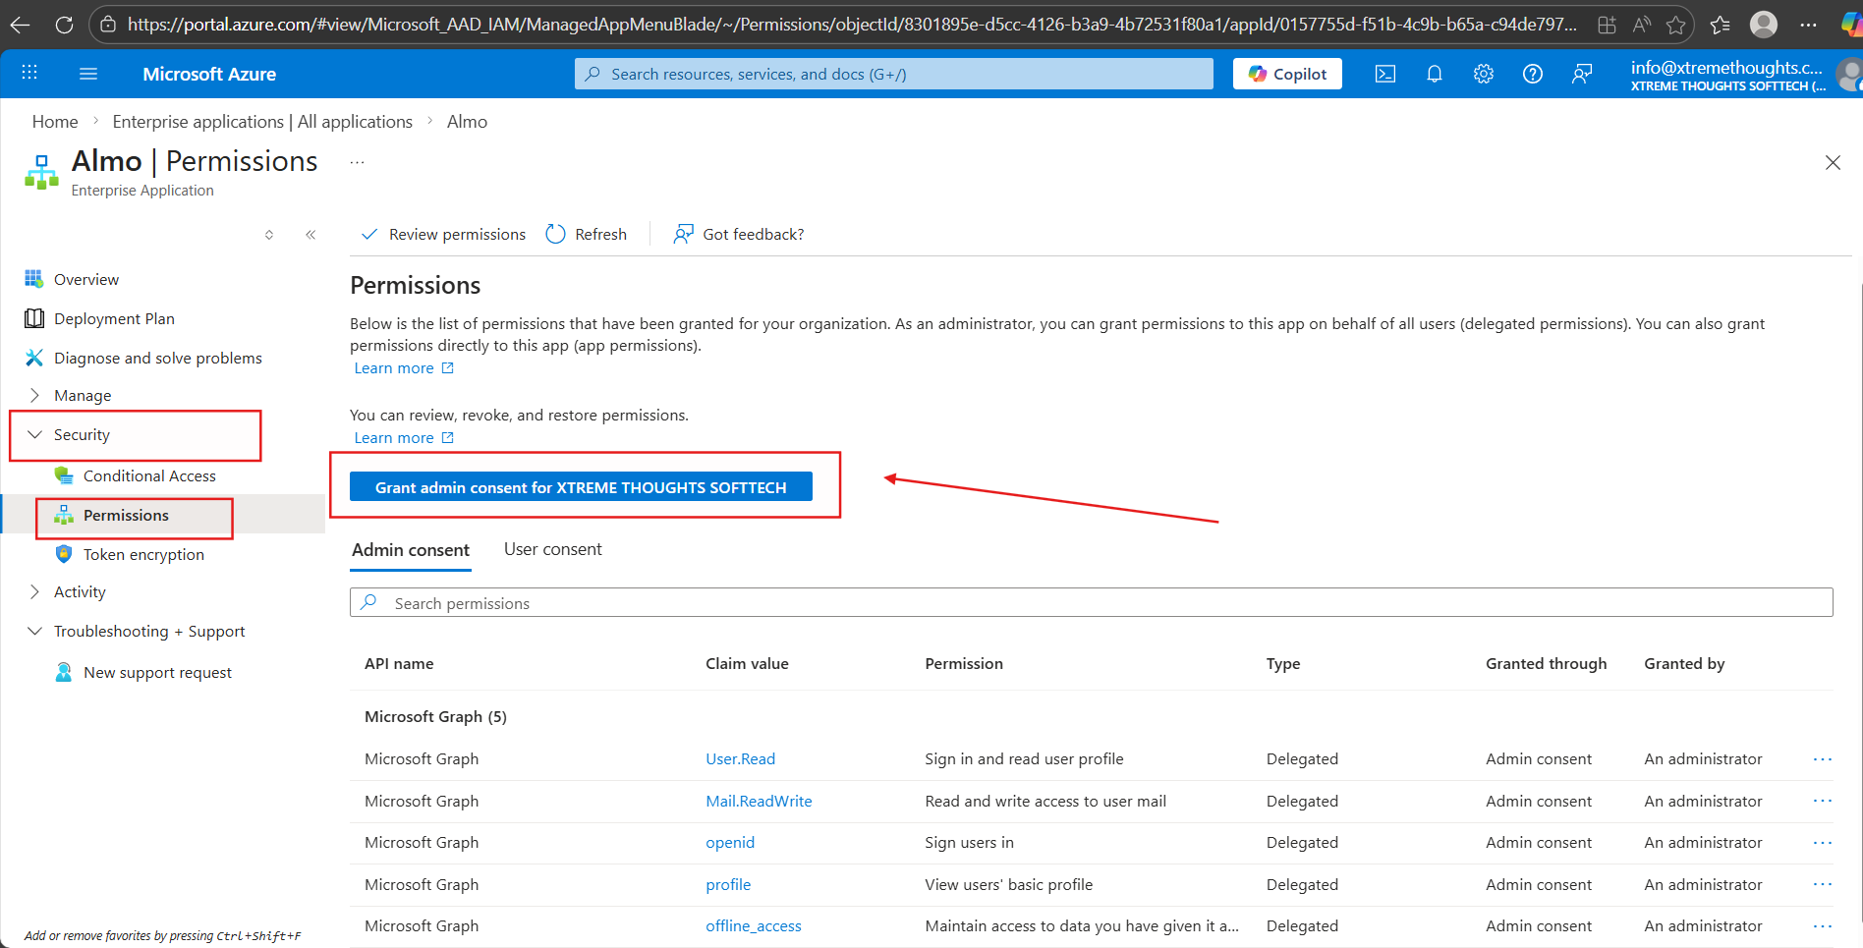Switch to the User consent tab
The height and width of the screenshot is (948, 1863).
(x=552, y=548)
